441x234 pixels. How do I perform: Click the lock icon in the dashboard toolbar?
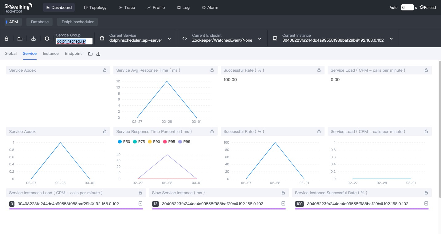coord(6,39)
